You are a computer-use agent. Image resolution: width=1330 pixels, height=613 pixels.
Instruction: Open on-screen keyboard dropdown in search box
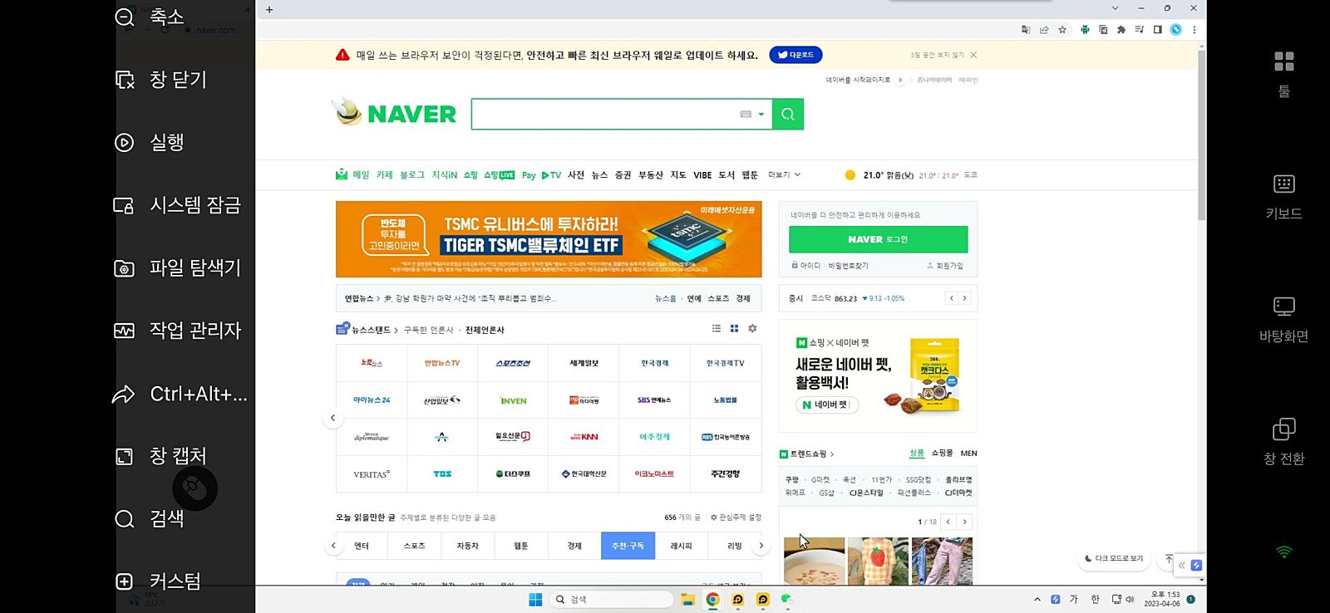tap(752, 115)
